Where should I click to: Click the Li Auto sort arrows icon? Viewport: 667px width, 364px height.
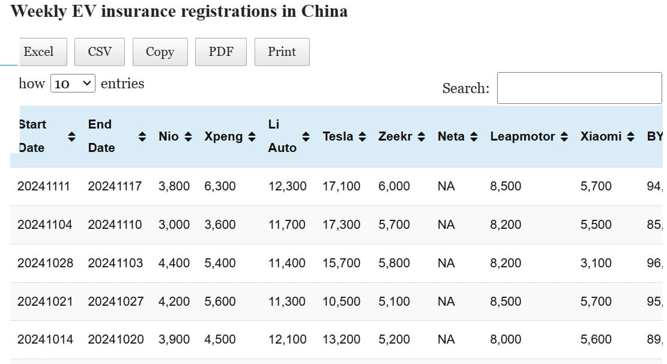coord(306,136)
